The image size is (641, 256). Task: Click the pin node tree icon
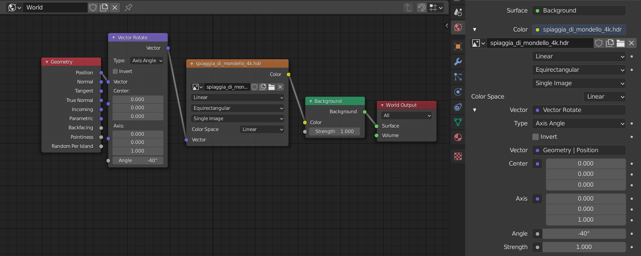click(128, 7)
